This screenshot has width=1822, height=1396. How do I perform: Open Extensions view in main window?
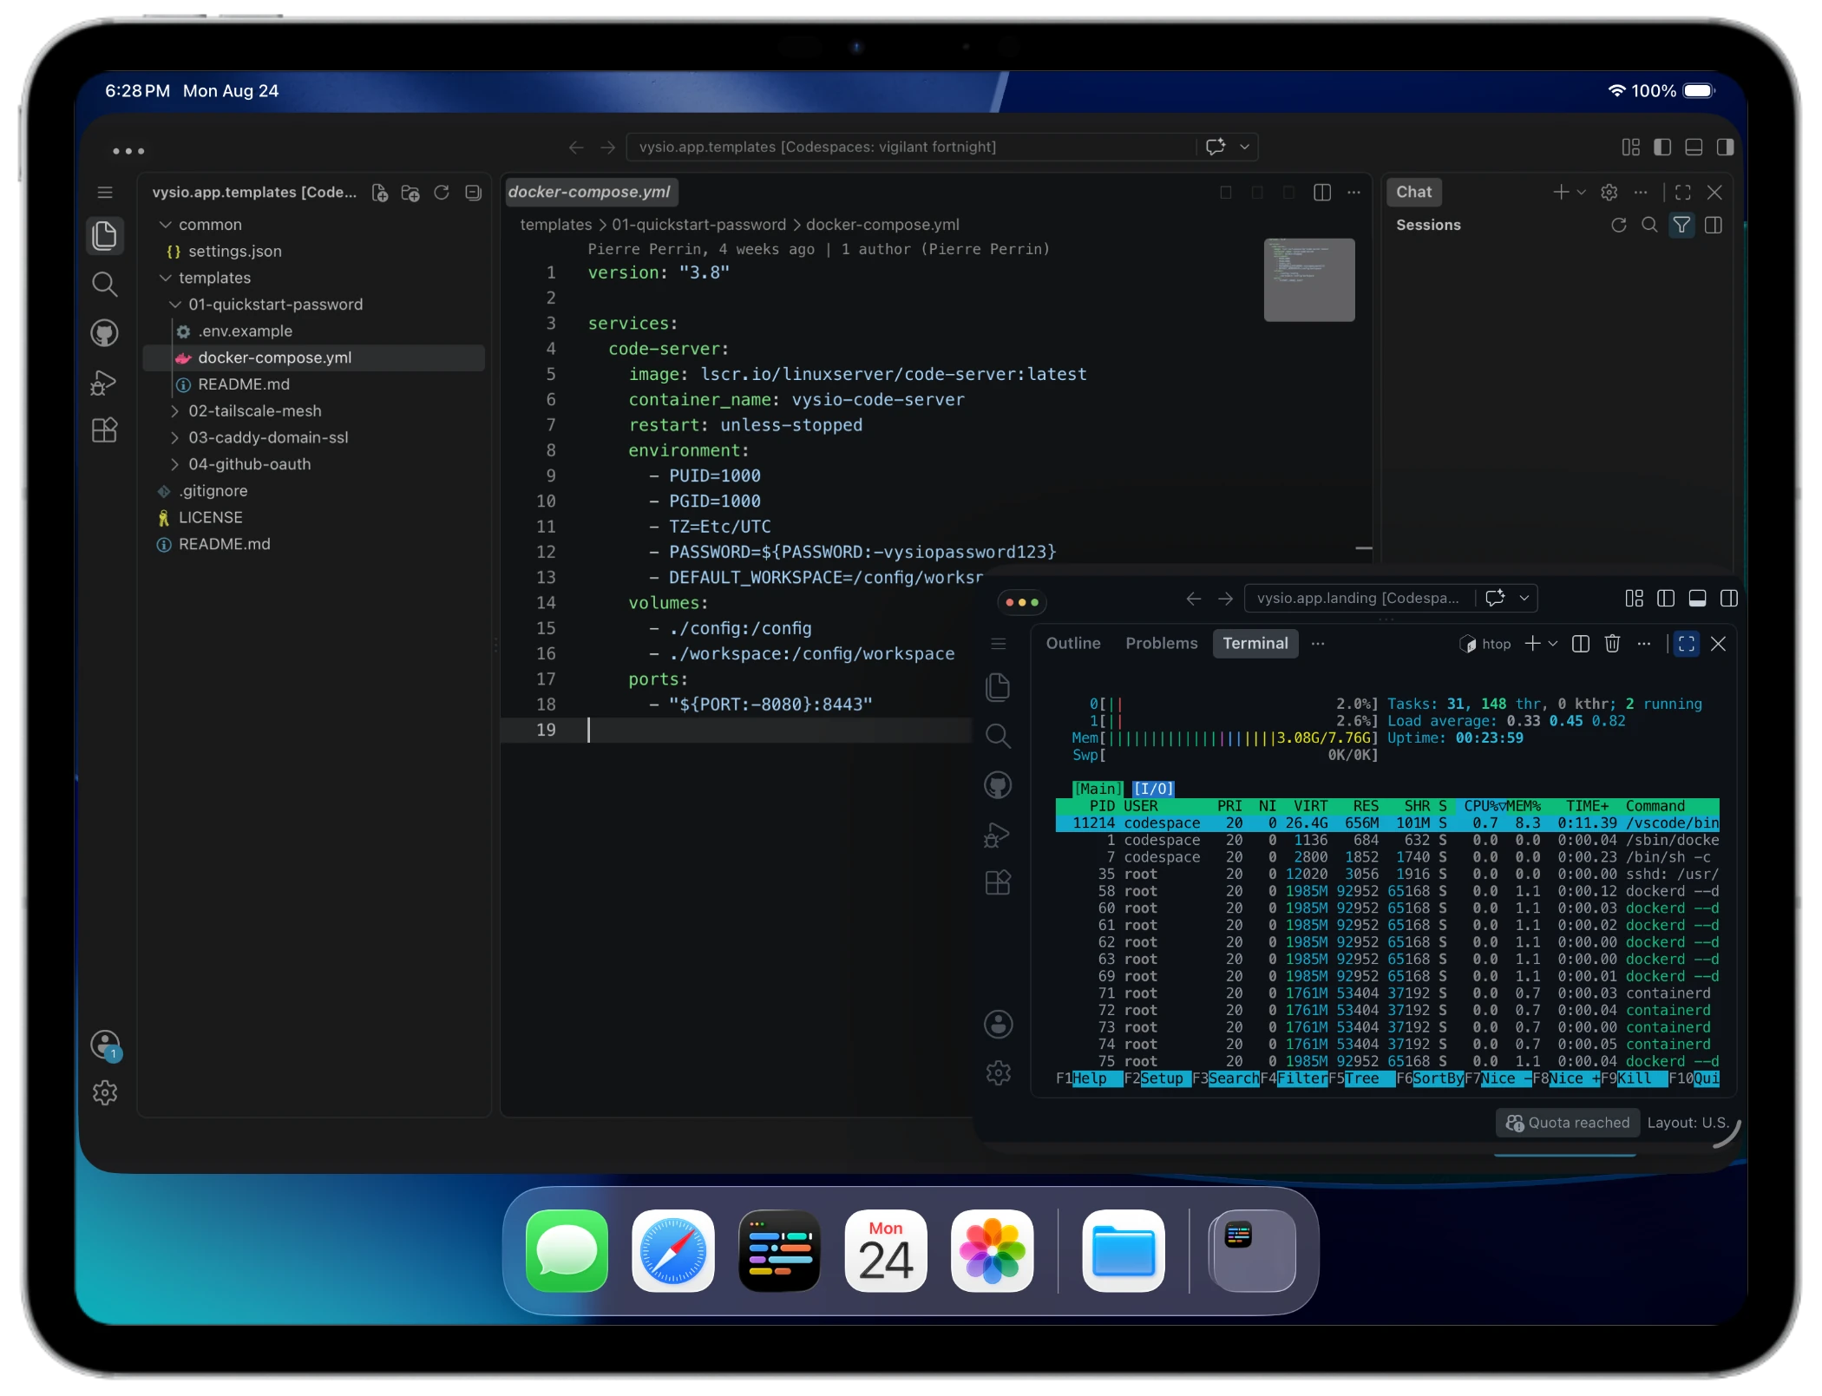click(x=105, y=430)
